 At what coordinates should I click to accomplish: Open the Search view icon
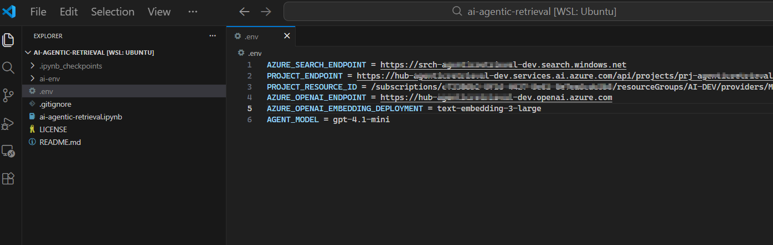[8, 67]
